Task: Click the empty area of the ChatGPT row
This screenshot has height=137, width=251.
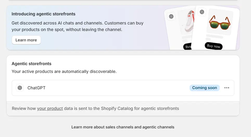Action: coord(117,88)
